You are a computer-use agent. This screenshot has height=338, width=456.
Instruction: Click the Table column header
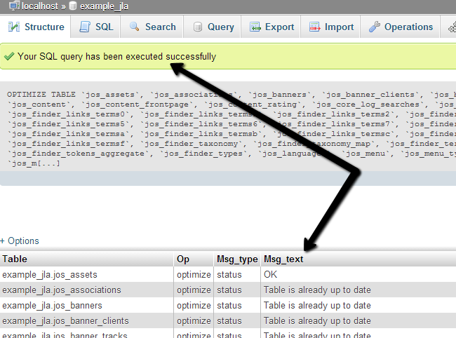click(x=15, y=259)
